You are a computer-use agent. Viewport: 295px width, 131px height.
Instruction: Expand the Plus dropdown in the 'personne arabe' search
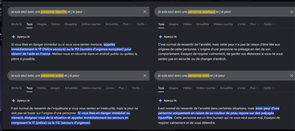122,88
